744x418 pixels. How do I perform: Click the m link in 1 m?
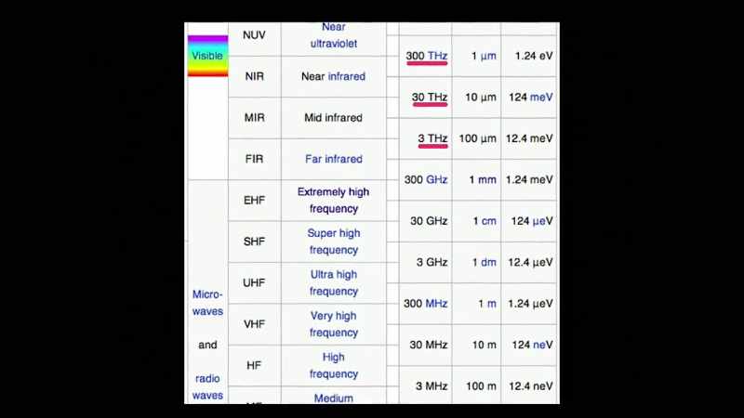[x=492, y=304]
